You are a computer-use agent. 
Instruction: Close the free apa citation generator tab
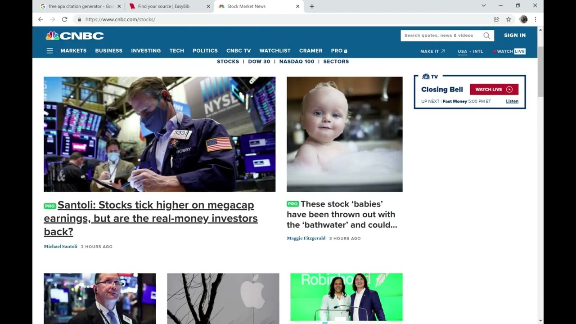pyautogui.click(x=119, y=6)
